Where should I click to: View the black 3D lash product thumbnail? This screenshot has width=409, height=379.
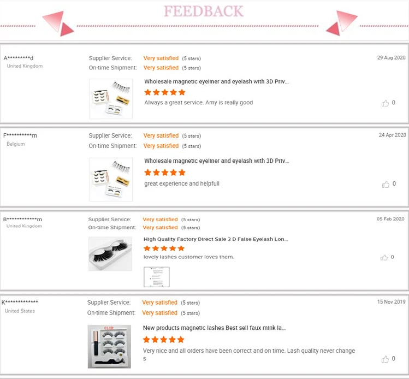point(110,254)
